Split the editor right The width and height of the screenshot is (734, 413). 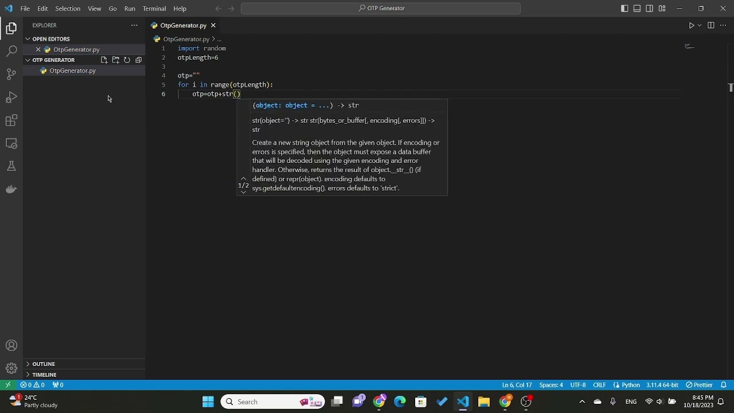[711, 25]
